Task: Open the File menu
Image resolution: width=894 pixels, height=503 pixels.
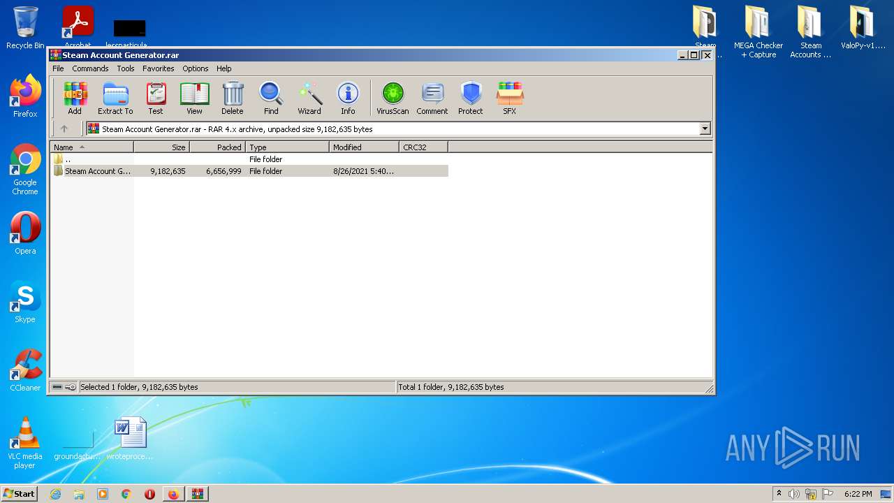Action: click(x=58, y=68)
